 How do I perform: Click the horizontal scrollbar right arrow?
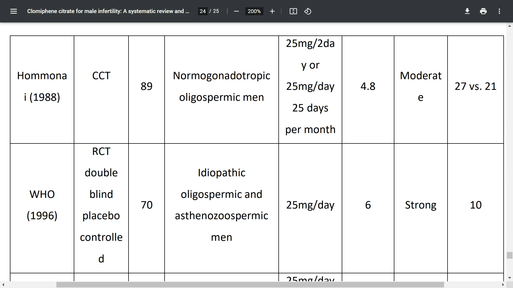point(503,285)
